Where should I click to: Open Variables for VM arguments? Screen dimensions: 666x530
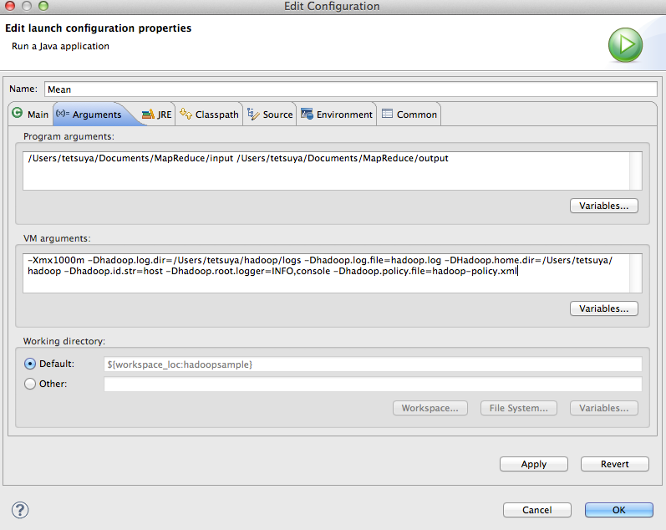(x=603, y=308)
